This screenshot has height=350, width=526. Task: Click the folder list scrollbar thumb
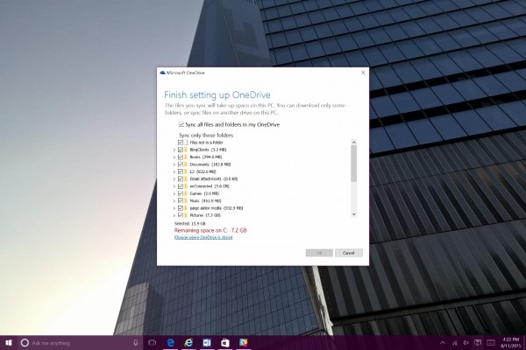point(353,164)
